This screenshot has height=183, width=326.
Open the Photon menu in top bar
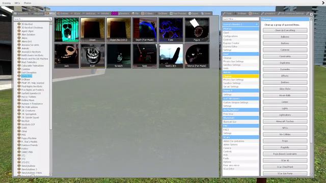(28, 3)
